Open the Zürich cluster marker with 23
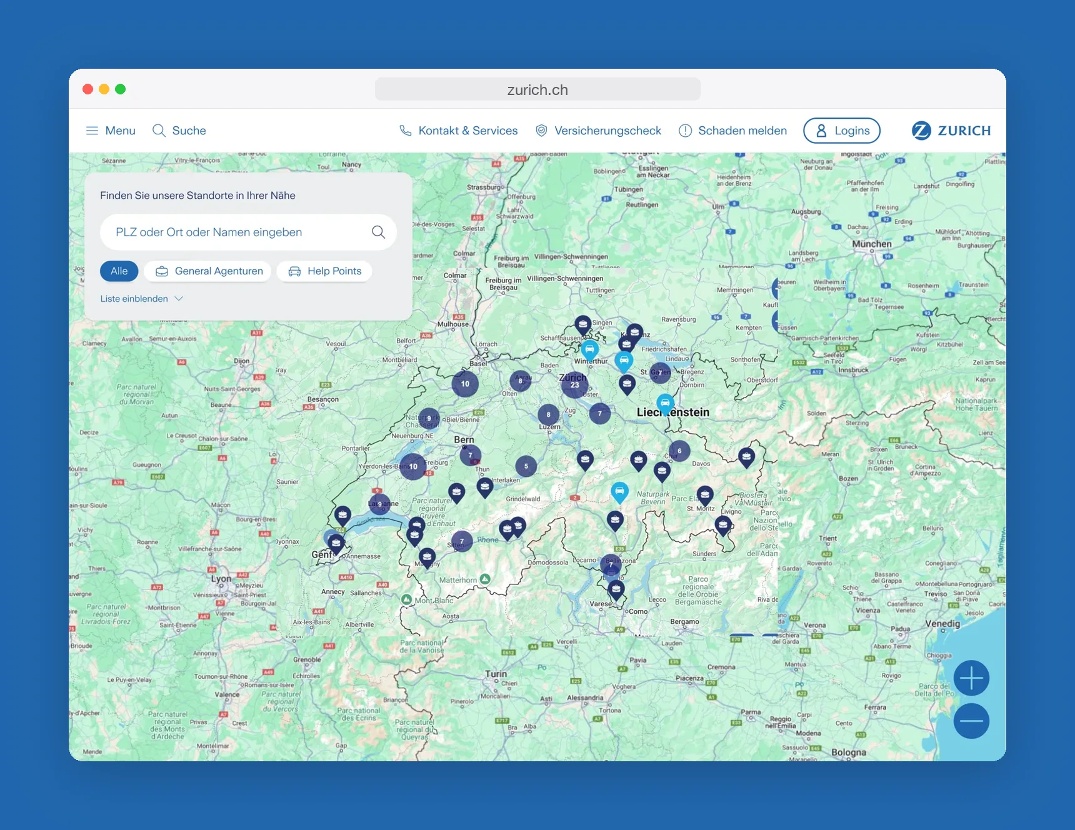 coord(574,385)
